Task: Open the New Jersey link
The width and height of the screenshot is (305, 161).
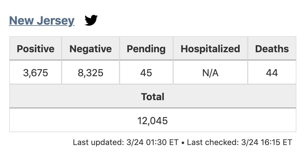Action: pyautogui.click(x=42, y=21)
